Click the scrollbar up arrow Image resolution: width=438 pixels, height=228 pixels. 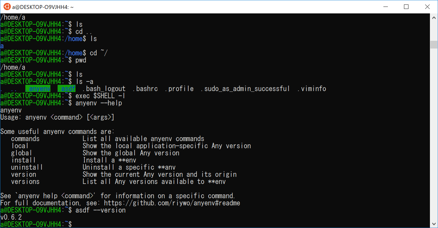click(434, 18)
